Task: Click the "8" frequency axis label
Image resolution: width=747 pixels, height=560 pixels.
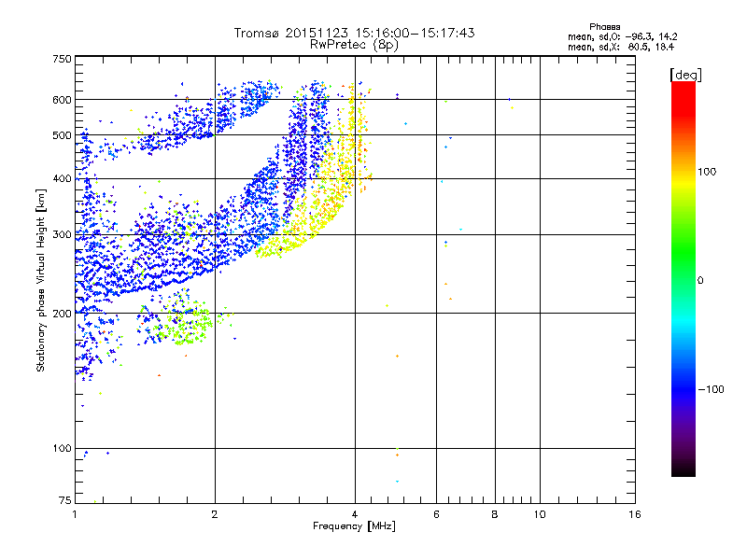Action: click(x=495, y=514)
